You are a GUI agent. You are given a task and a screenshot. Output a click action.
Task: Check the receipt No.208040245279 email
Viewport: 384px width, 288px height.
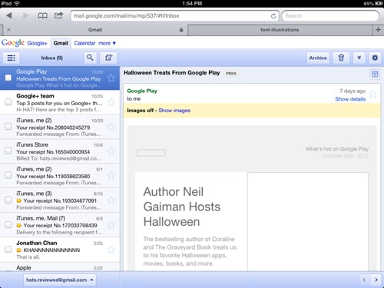click(8, 126)
